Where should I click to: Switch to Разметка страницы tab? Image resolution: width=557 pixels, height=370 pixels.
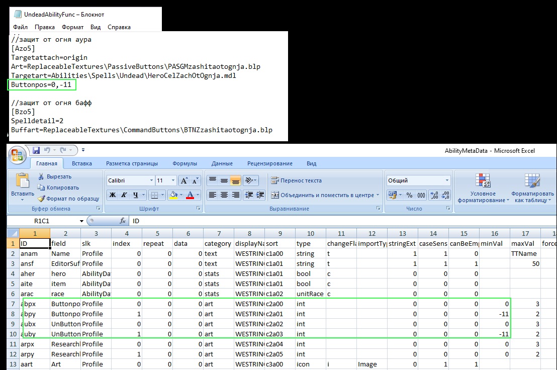pos(132,163)
